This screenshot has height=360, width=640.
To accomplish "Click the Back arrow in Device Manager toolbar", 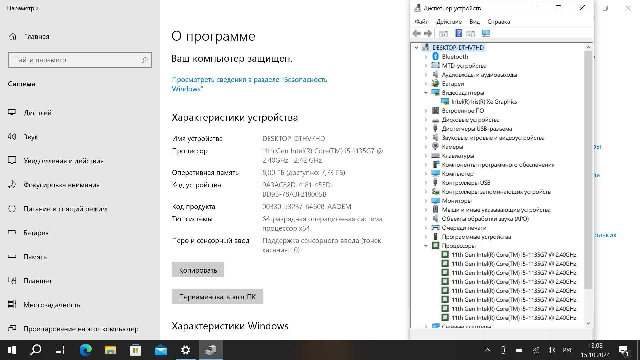I will click(416, 33).
